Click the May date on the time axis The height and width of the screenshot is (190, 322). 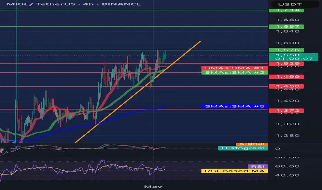click(x=153, y=187)
